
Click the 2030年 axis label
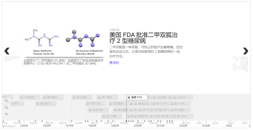pos(206,126)
